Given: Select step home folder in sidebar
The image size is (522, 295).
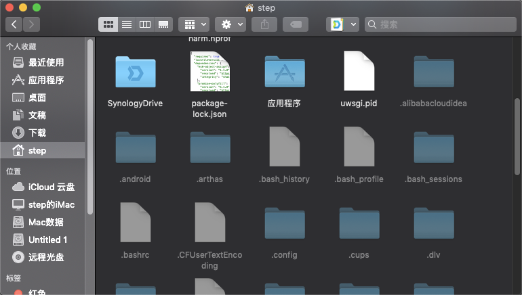Looking at the screenshot, I should tap(43, 150).
